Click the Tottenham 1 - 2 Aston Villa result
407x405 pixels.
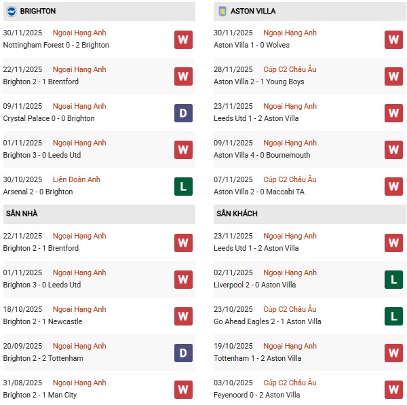[255, 358]
